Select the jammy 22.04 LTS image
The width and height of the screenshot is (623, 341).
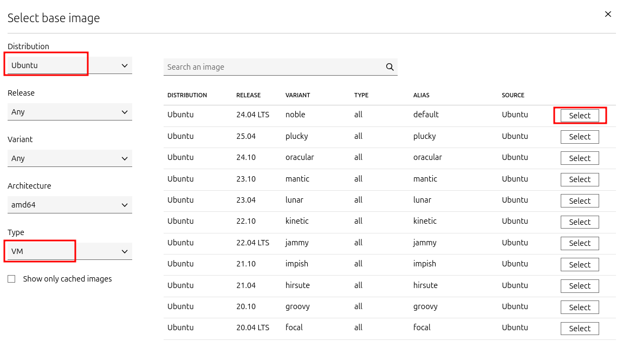pyautogui.click(x=580, y=243)
